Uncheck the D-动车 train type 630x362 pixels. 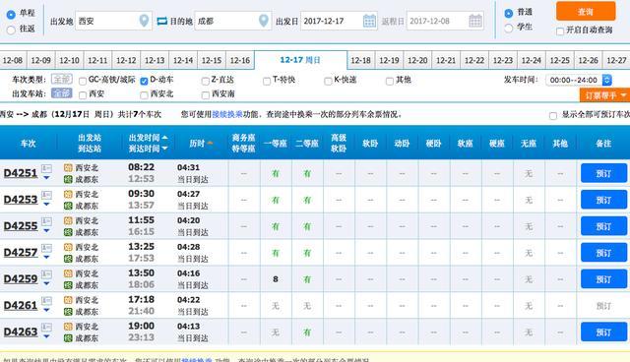click(x=144, y=82)
